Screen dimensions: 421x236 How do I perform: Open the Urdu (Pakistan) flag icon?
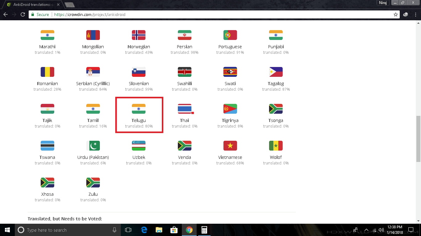click(93, 146)
